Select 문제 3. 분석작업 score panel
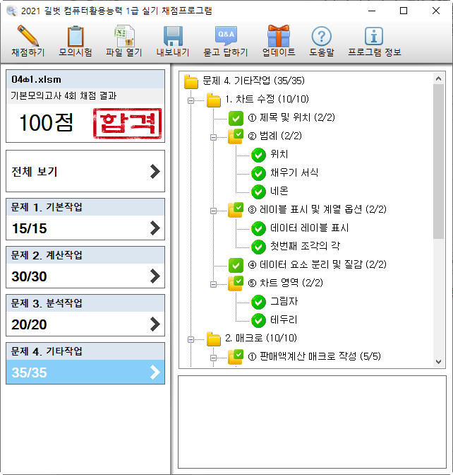 pos(85,315)
